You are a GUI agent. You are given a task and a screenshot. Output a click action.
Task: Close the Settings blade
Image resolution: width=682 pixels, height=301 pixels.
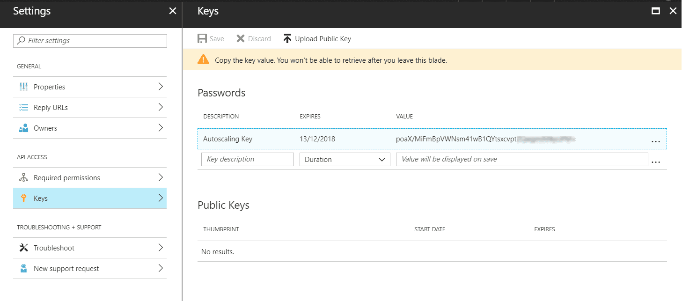(173, 11)
